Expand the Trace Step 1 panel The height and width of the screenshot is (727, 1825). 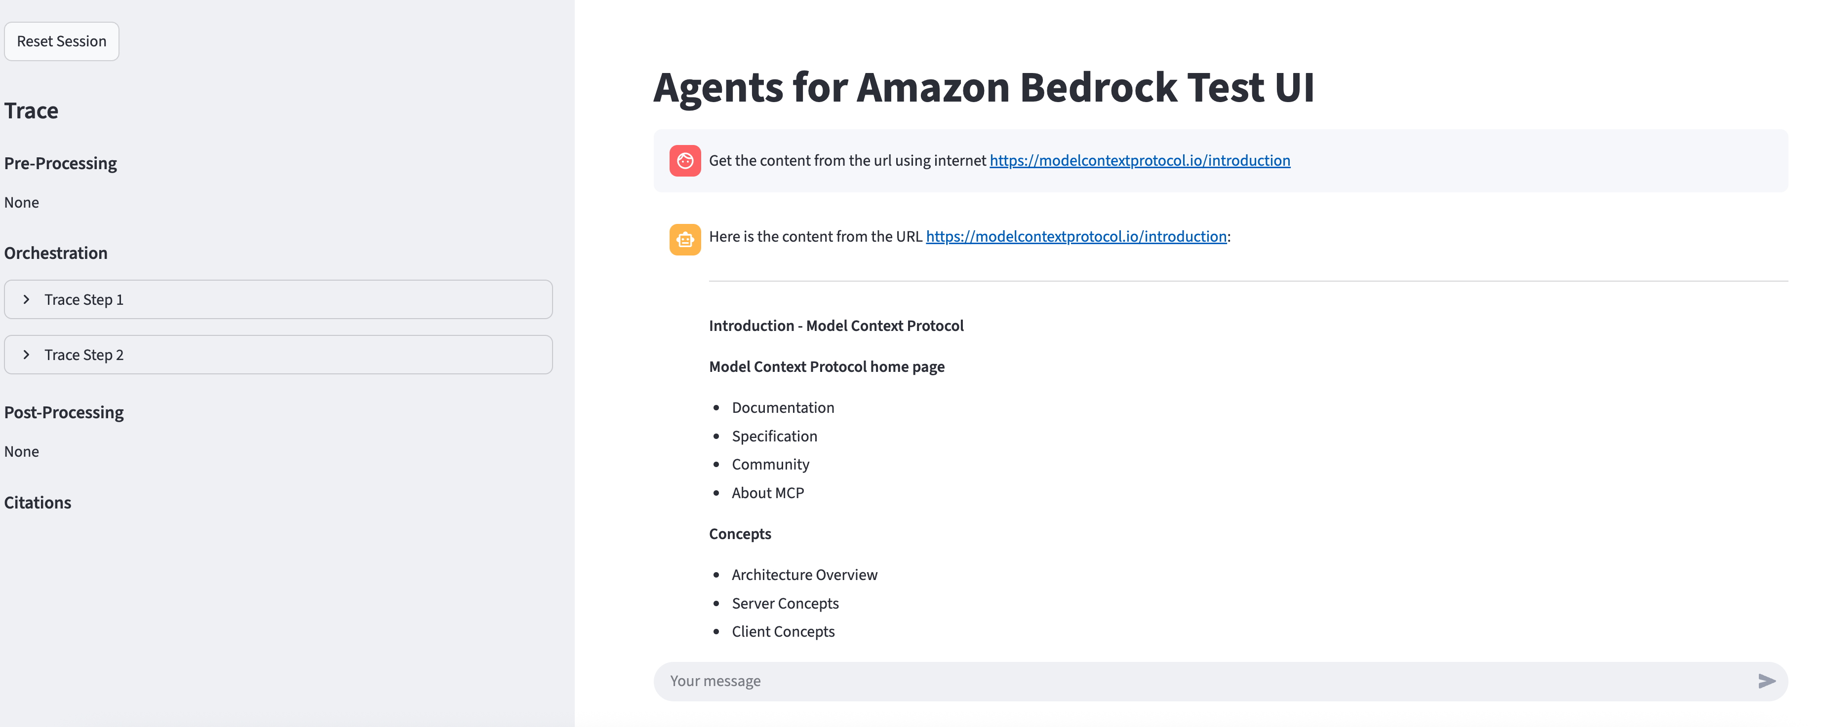(278, 299)
